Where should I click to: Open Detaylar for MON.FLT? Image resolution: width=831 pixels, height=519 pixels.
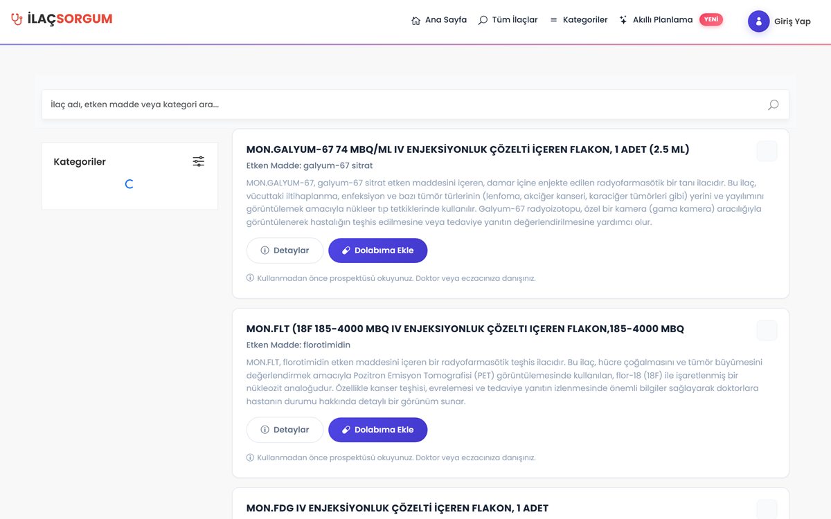[x=285, y=430]
